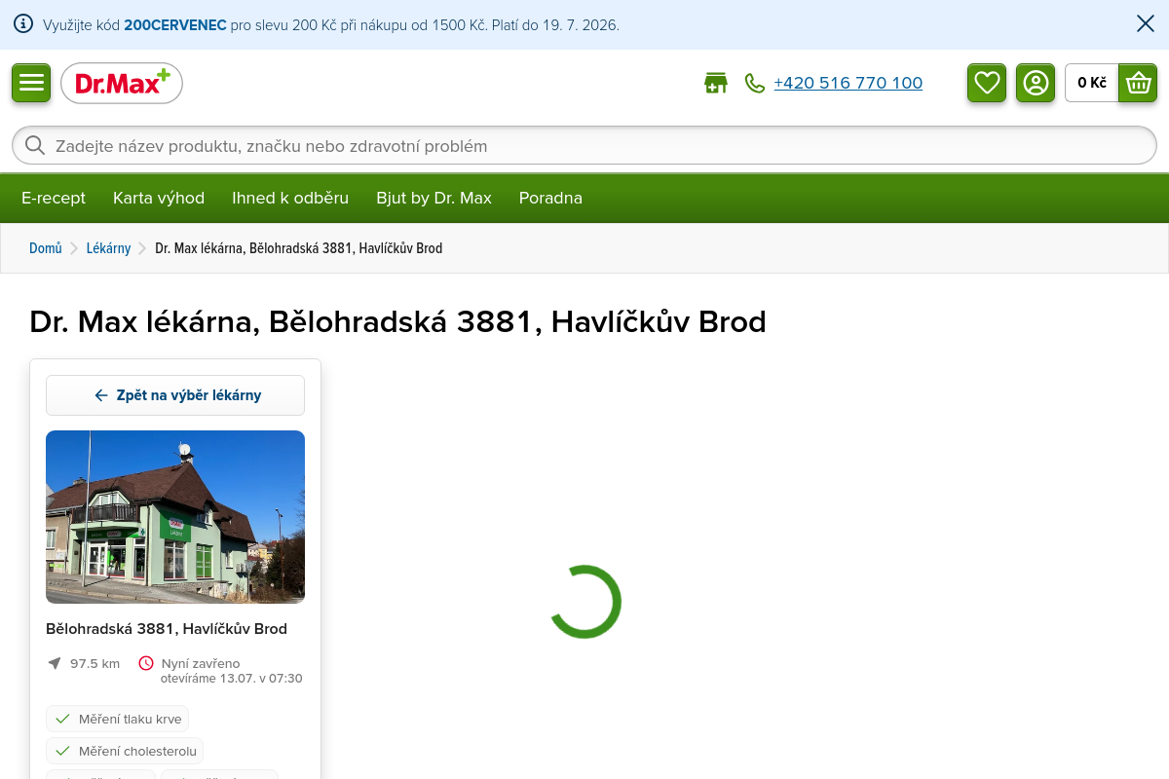
Task: Click Zpět na výběr lékárny button
Action: (175, 395)
